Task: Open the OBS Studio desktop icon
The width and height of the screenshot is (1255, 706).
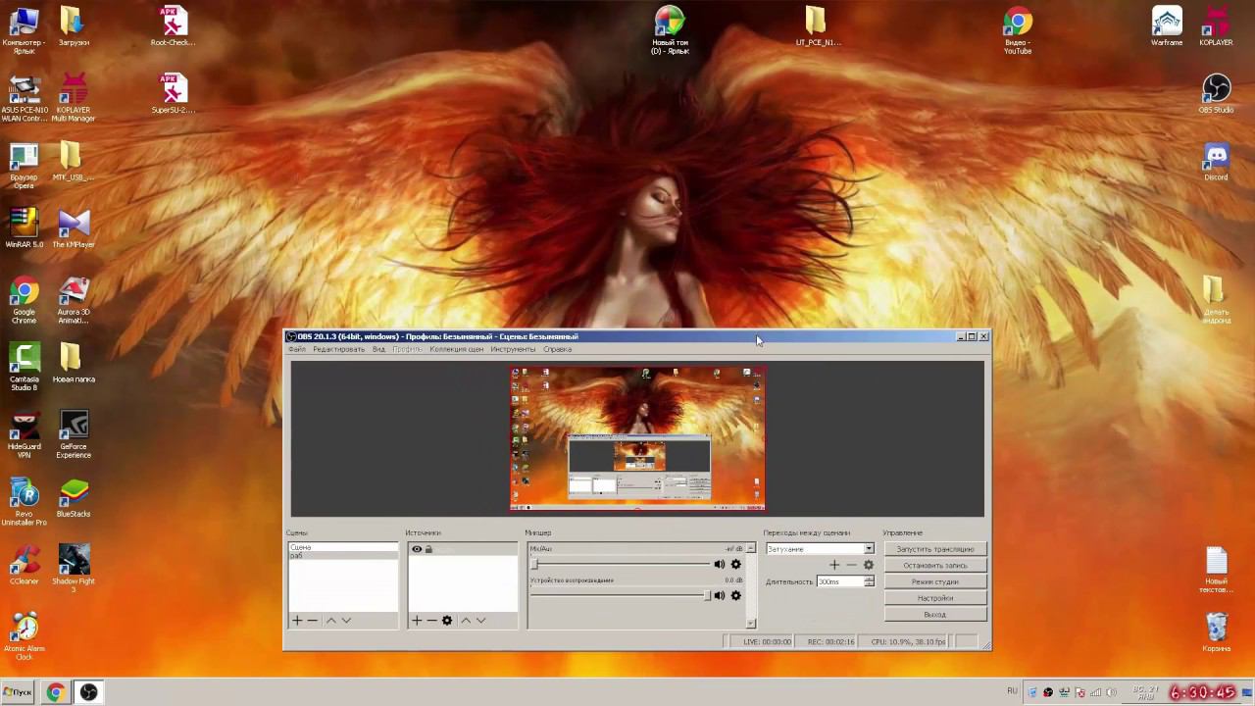Action: (1216, 94)
